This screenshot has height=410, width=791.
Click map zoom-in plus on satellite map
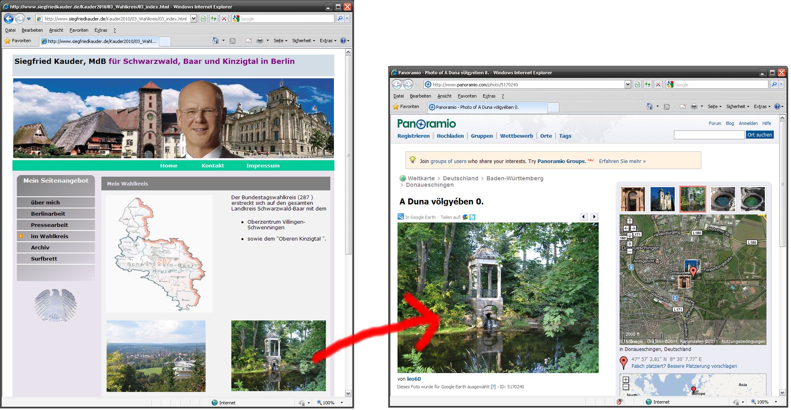[x=630, y=244]
